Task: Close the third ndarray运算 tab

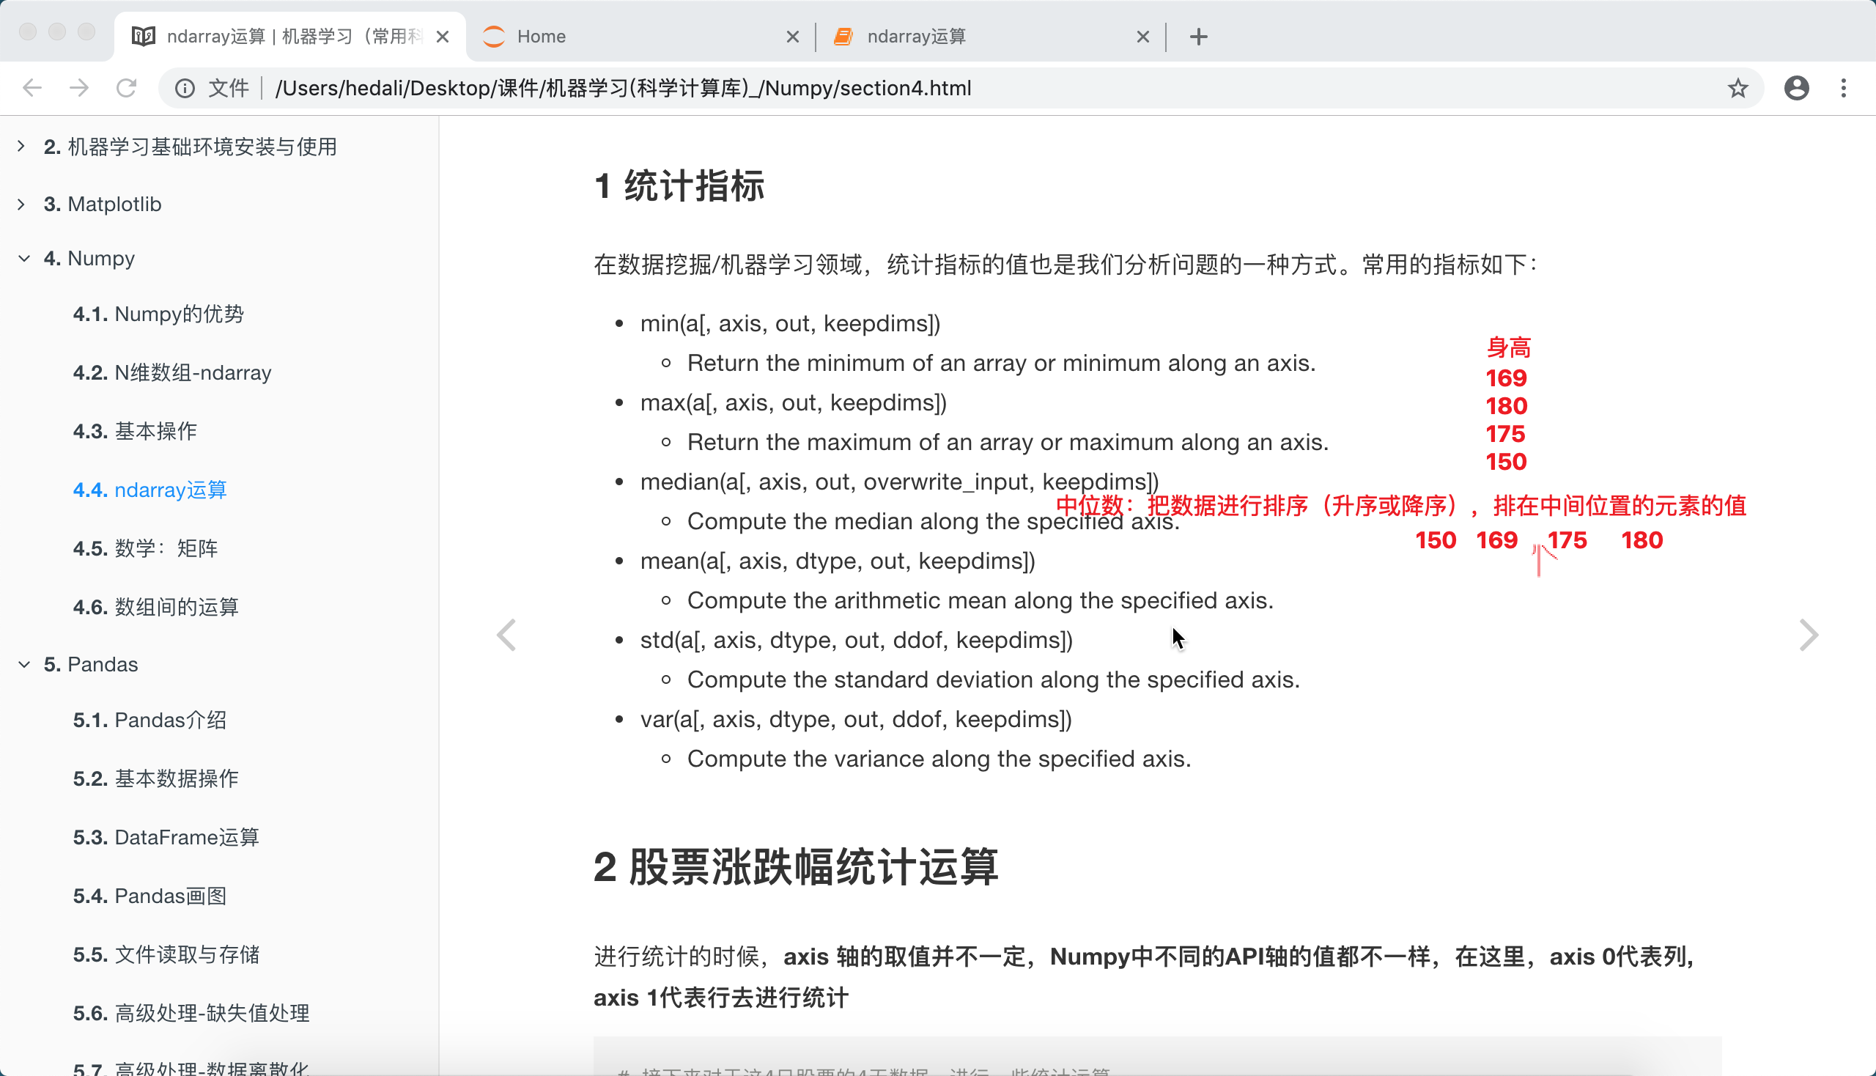Action: 1143,36
